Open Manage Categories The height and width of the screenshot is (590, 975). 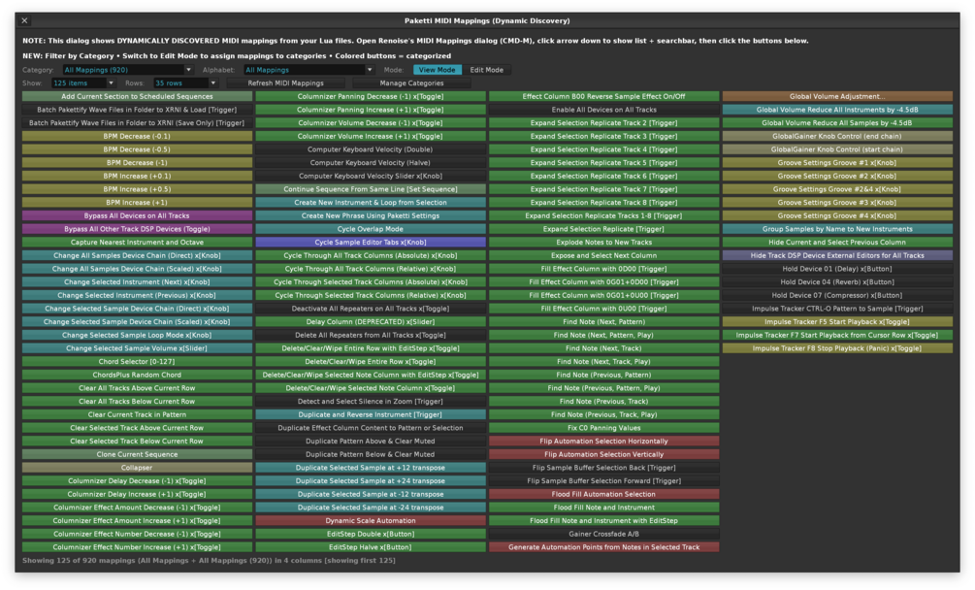[411, 82]
